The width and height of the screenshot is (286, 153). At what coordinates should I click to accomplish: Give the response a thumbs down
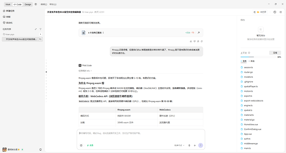click(195, 41)
